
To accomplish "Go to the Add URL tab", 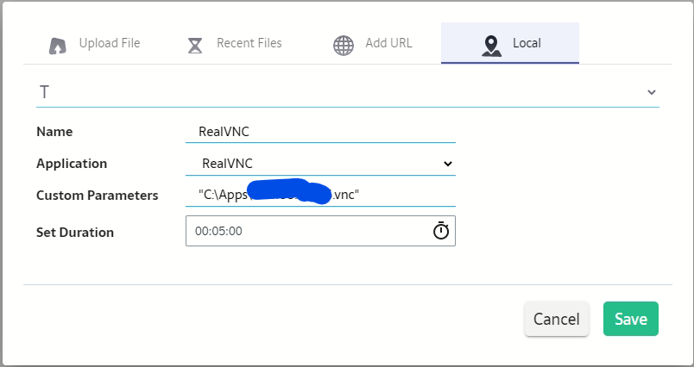I will [x=389, y=43].
